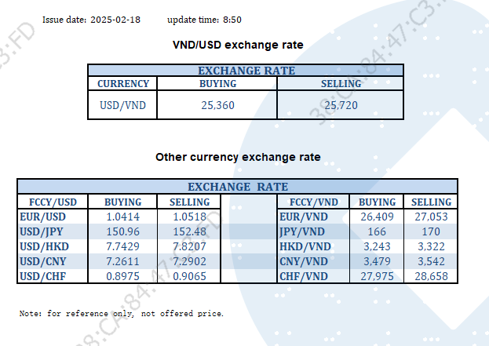Select CHF/VND selling value 28,658
Screen dimensions: 489x346
click(430, 276)
